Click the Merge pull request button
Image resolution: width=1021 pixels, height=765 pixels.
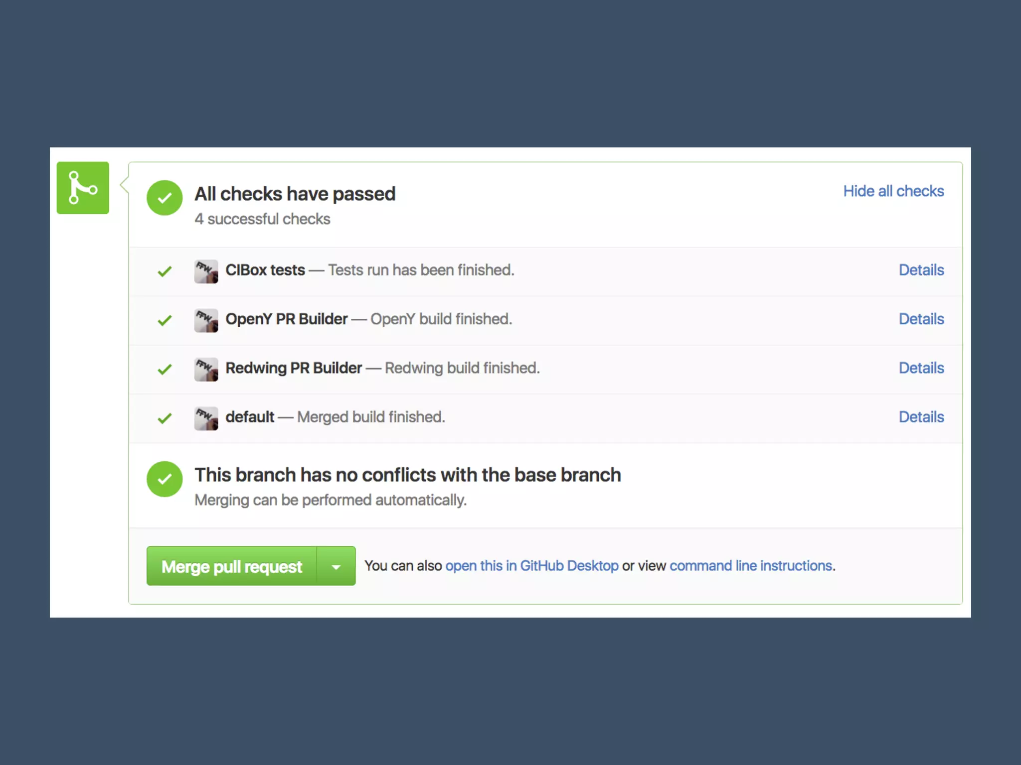pos(232,566)
